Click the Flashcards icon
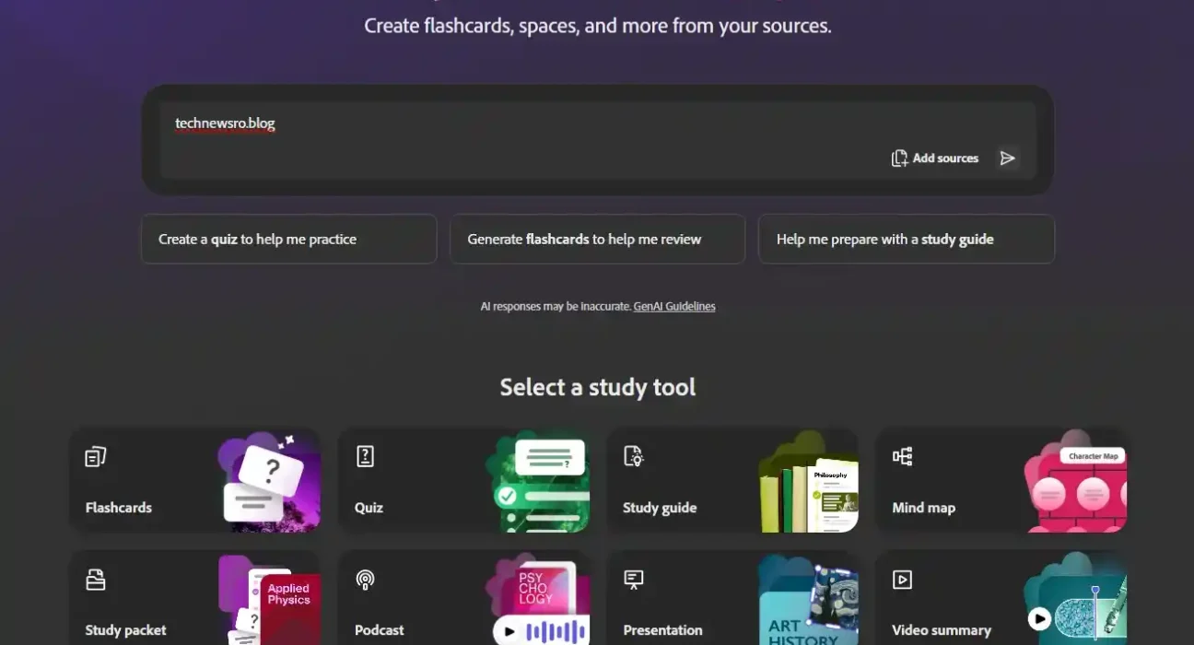 96,457
